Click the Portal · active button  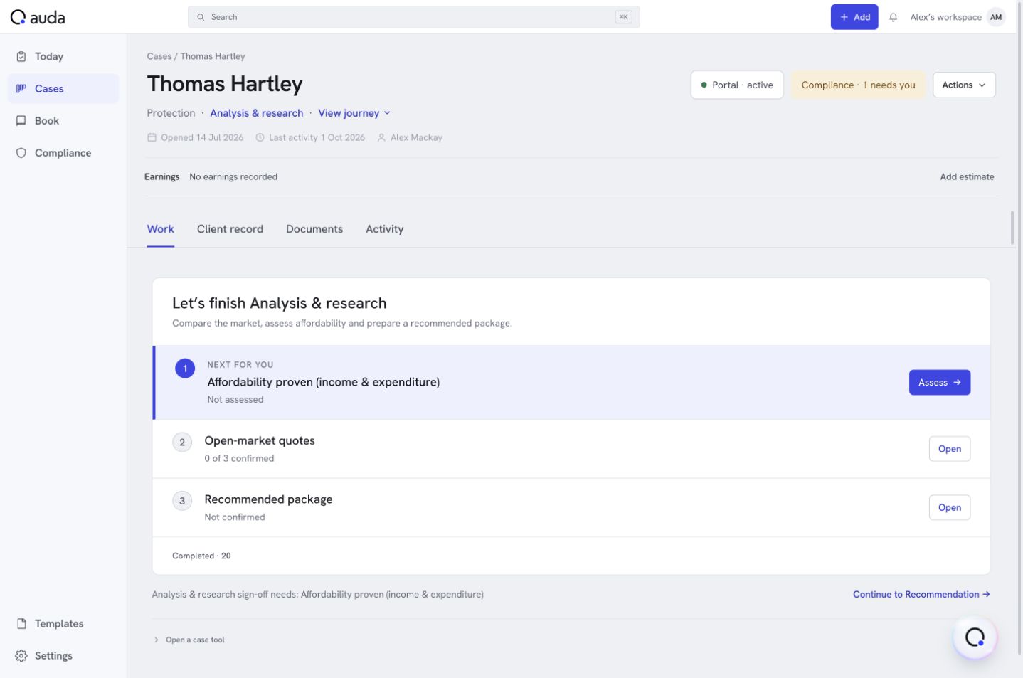(x=736, y=85)
